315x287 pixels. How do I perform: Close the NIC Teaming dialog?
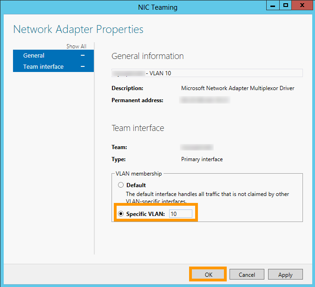coord(302,5)
